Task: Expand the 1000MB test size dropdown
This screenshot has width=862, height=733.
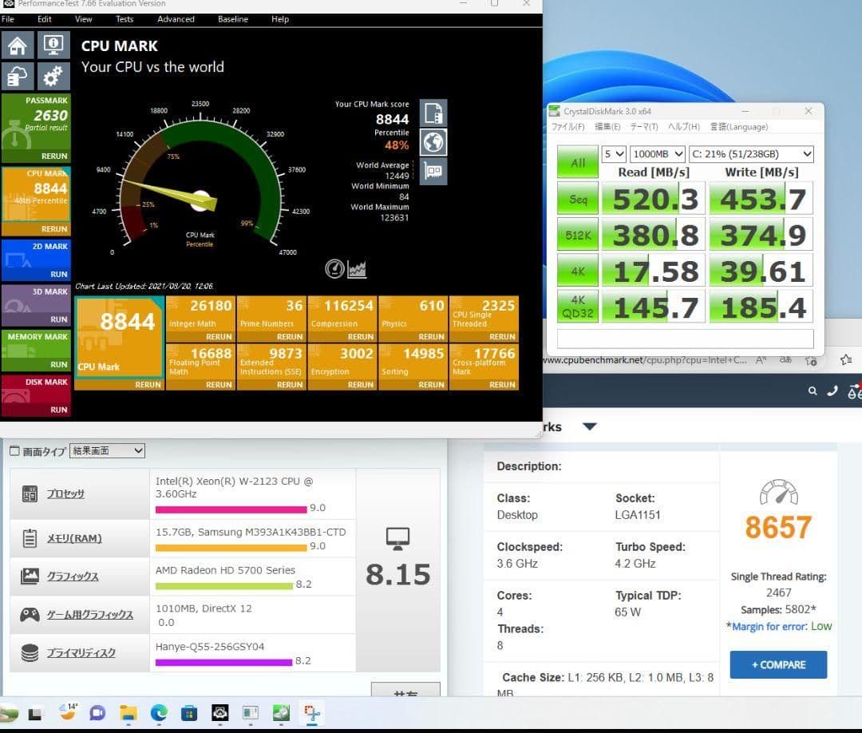Action: pyautogui.click(x=658, y=154)
